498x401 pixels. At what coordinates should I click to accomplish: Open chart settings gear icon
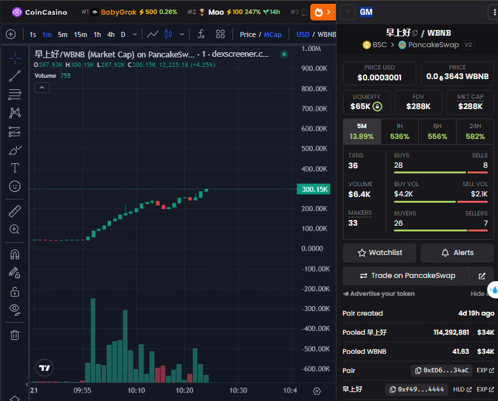point(317,391)
